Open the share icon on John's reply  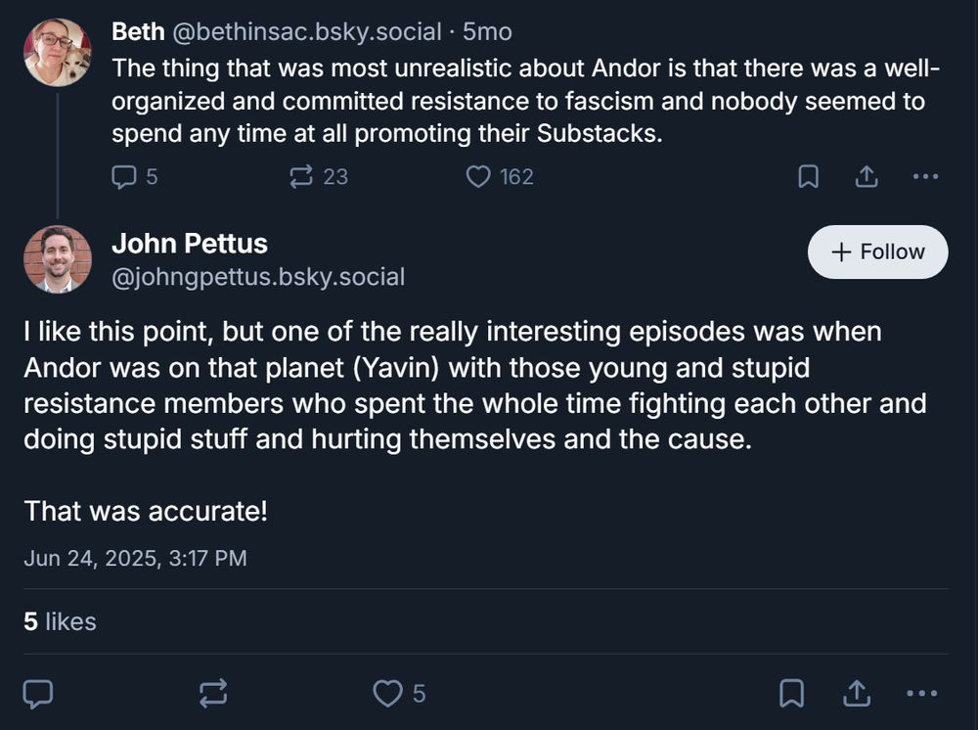tap(857, 693)
